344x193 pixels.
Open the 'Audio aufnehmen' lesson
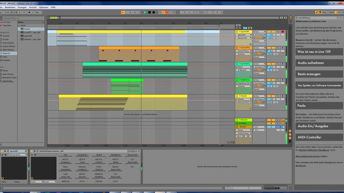click(x=319, y=63)
